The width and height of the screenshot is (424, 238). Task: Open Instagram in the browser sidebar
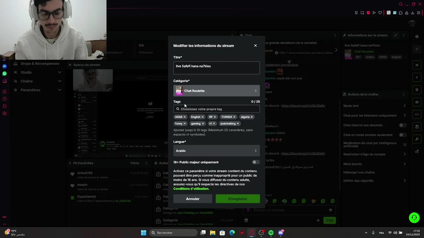click(4, 81)
